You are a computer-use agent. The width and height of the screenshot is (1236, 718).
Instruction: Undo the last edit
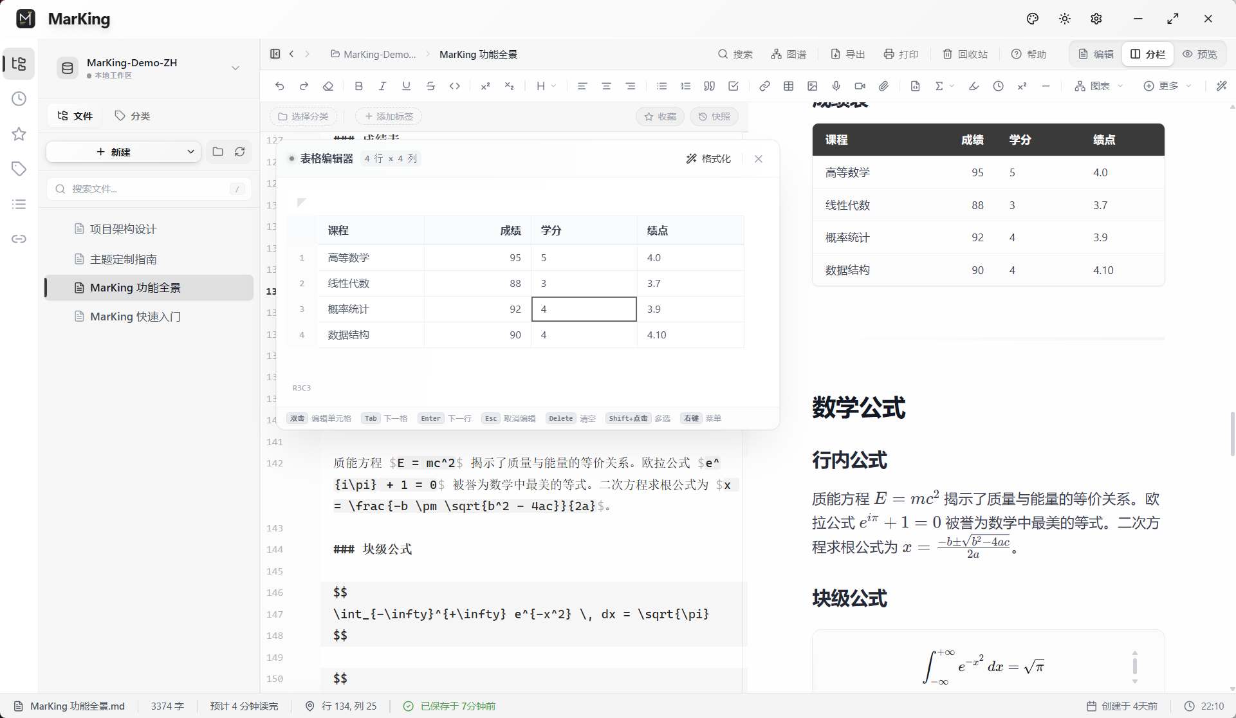279,86
